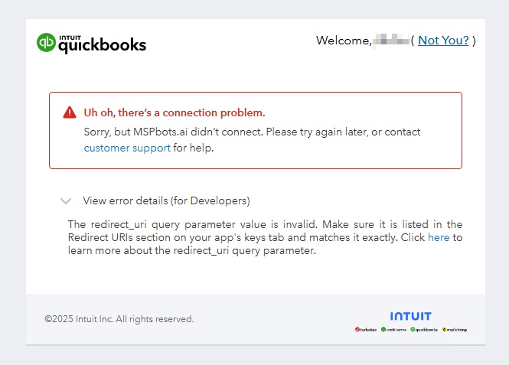The image size is (509, 365).
Task: Open the 'customer support' link
Action: click(127, 148)
